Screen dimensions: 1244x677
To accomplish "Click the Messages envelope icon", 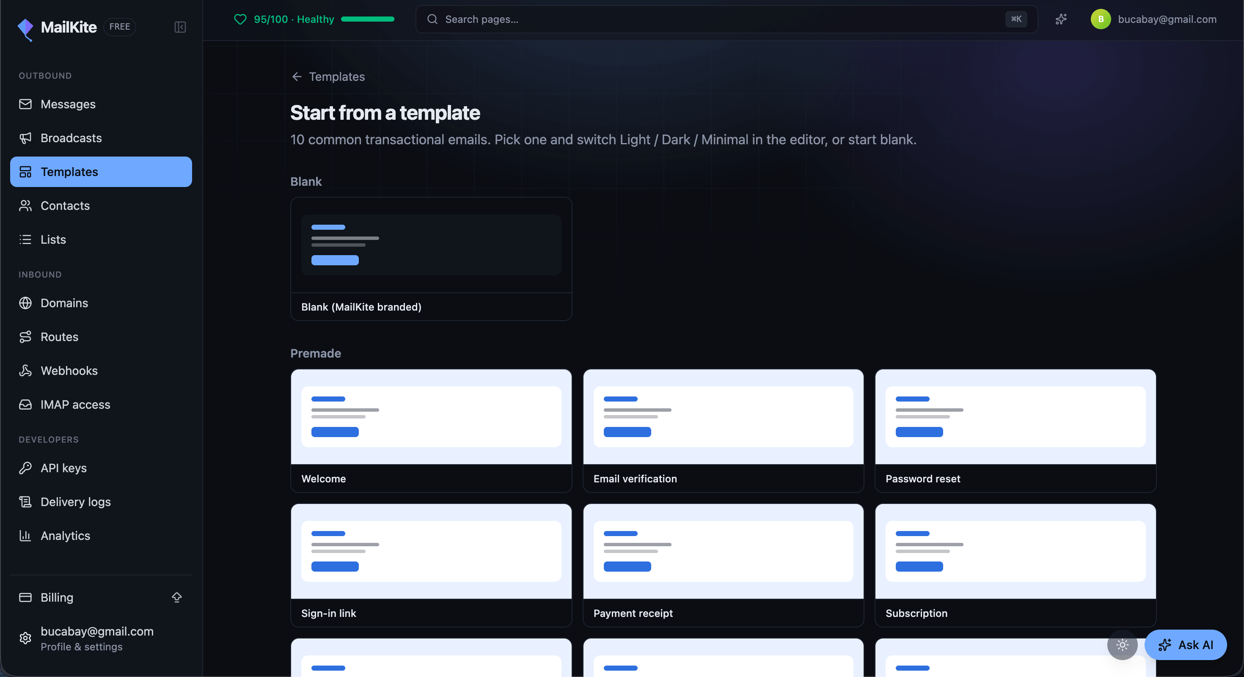I will click(25, 105).
